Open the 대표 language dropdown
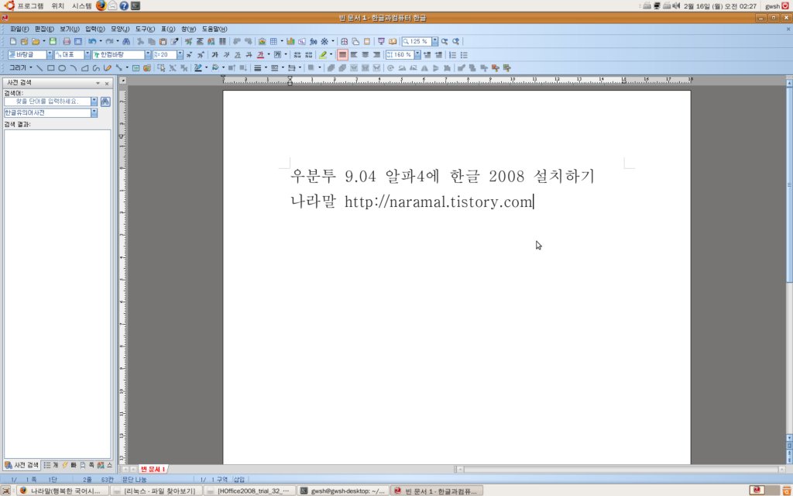 click(87, 55)
